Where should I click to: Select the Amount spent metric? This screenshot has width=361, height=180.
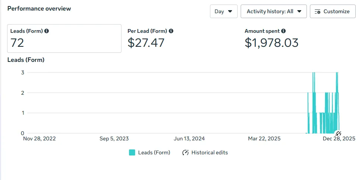click(x=271, y=38)
